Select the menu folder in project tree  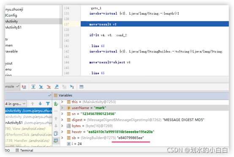pos(8,69)
